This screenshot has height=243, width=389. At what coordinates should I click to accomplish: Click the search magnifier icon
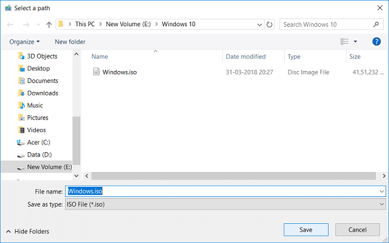376,24
